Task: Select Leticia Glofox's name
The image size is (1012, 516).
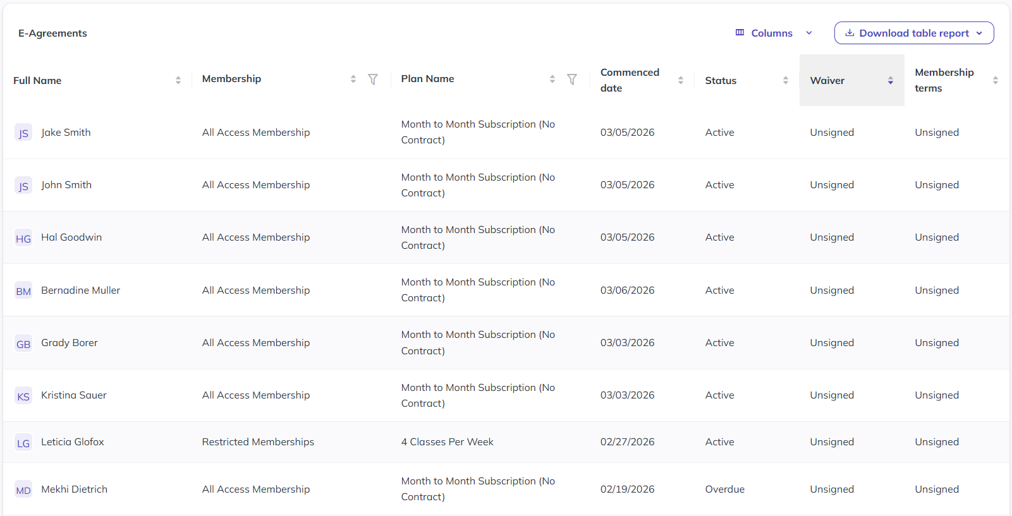Action: [73, 441]
